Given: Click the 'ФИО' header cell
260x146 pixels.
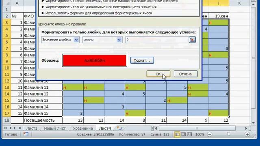Looking at the screenshot, I should [30, 16].
